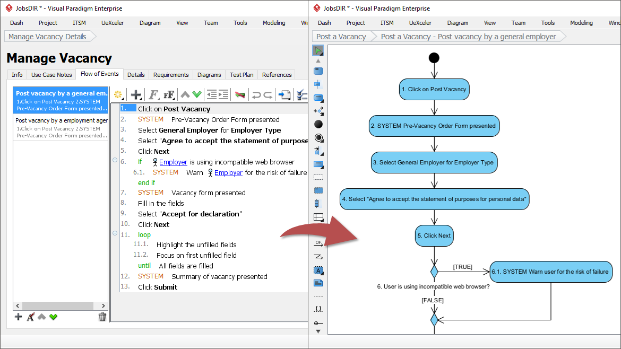Collapse the if block at step 6
621x349 pixels.
[x=115, y=160]
